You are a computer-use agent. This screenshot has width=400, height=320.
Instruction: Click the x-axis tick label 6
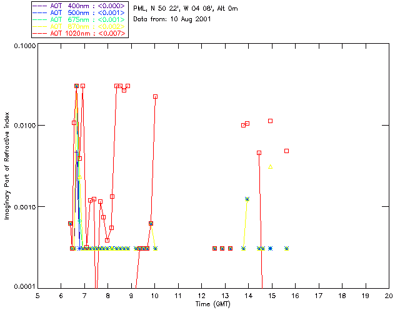[x=61, y=296]
